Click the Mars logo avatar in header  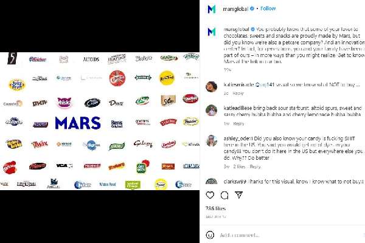(x=211, y=9)
